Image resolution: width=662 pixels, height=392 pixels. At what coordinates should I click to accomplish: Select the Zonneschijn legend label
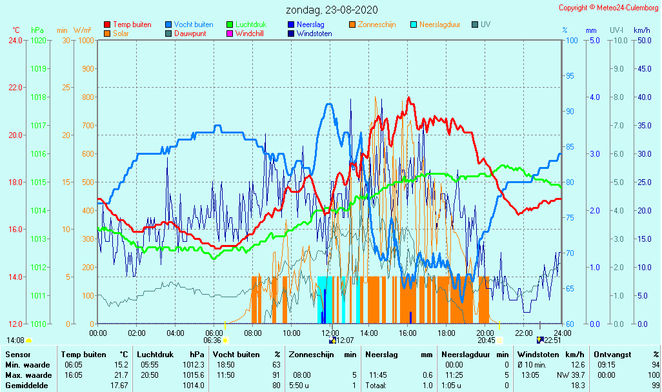(x=377, y=25)
